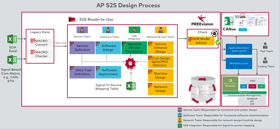Click the red grid icon on Network Design
The width and height of the screenshot is (280, 129).
(x=150, y=85)
